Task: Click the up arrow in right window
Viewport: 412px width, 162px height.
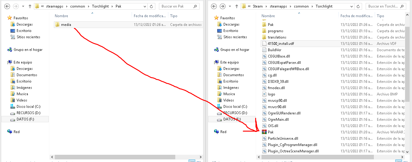Action: 237,6
